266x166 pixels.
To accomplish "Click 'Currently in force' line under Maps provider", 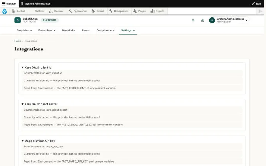I will (62, 154).
